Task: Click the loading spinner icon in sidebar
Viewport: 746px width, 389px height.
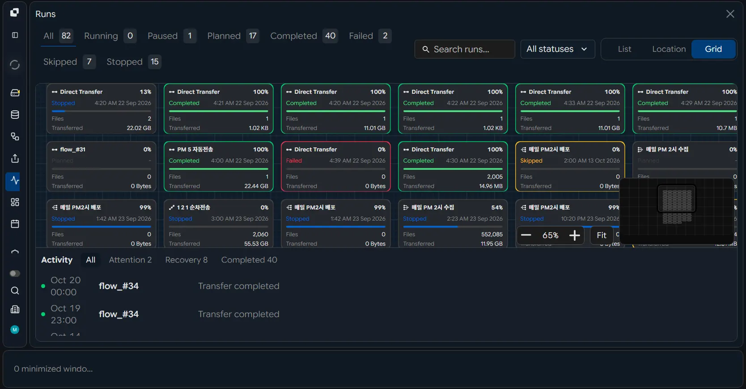Action: 15,65
